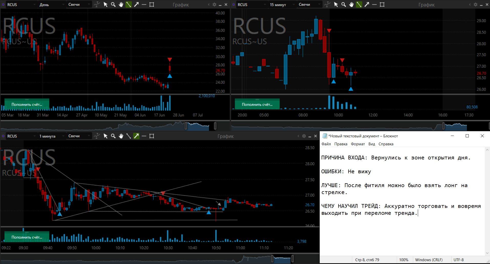Open the RCUS symbol dropdown in daily chart
490x264 pixels.
[x=21, y=5]
